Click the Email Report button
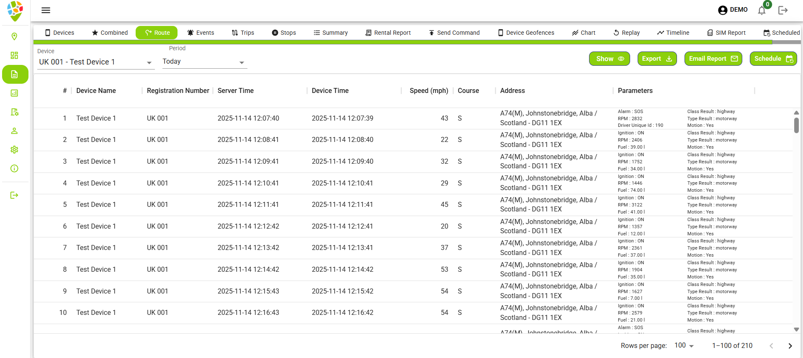The height and width of the screenshot is (358, 803). tap(713, 59)
